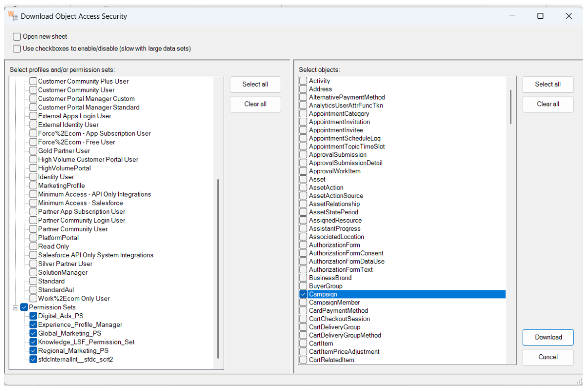Click the app icon in the title bar
587x391 pixels.
coord(13,16)
